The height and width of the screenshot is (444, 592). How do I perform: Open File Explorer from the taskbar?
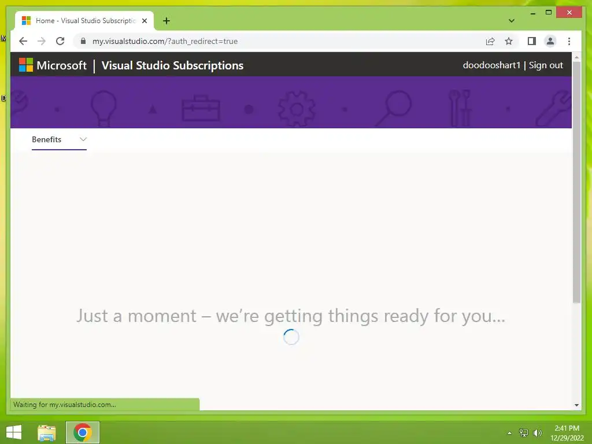pyautogui.click(x=47, y=432)
